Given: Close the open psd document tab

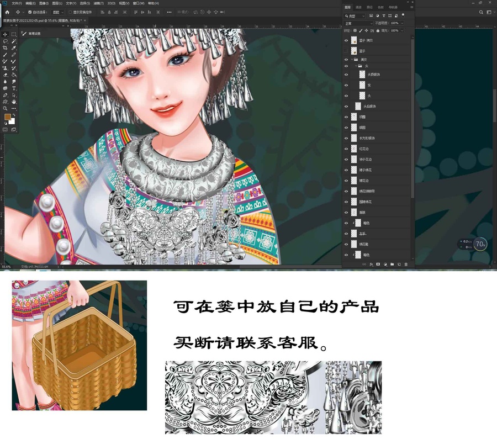Looking at the screenshot, I should coord(84,20).
